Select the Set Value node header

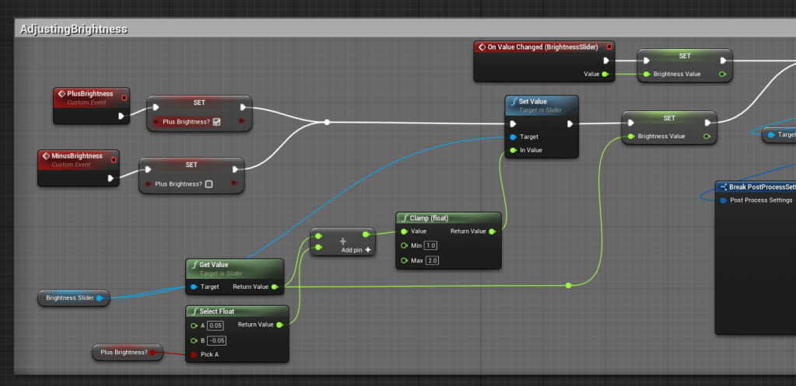pyautogui.click(x=541, y=105)
